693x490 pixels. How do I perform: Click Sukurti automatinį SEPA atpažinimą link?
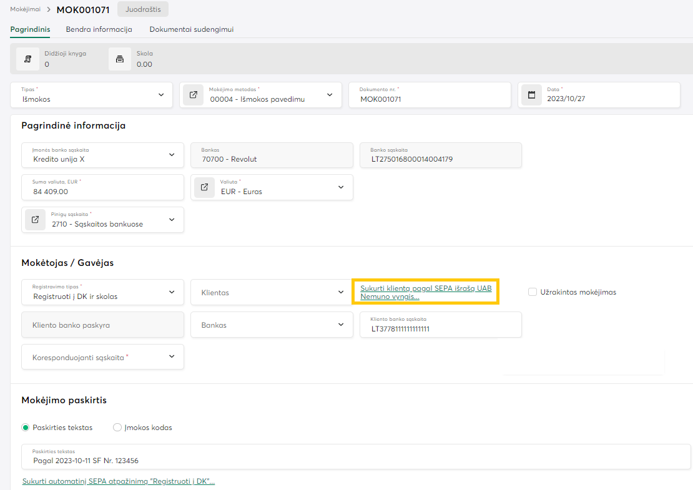(119, 481)
